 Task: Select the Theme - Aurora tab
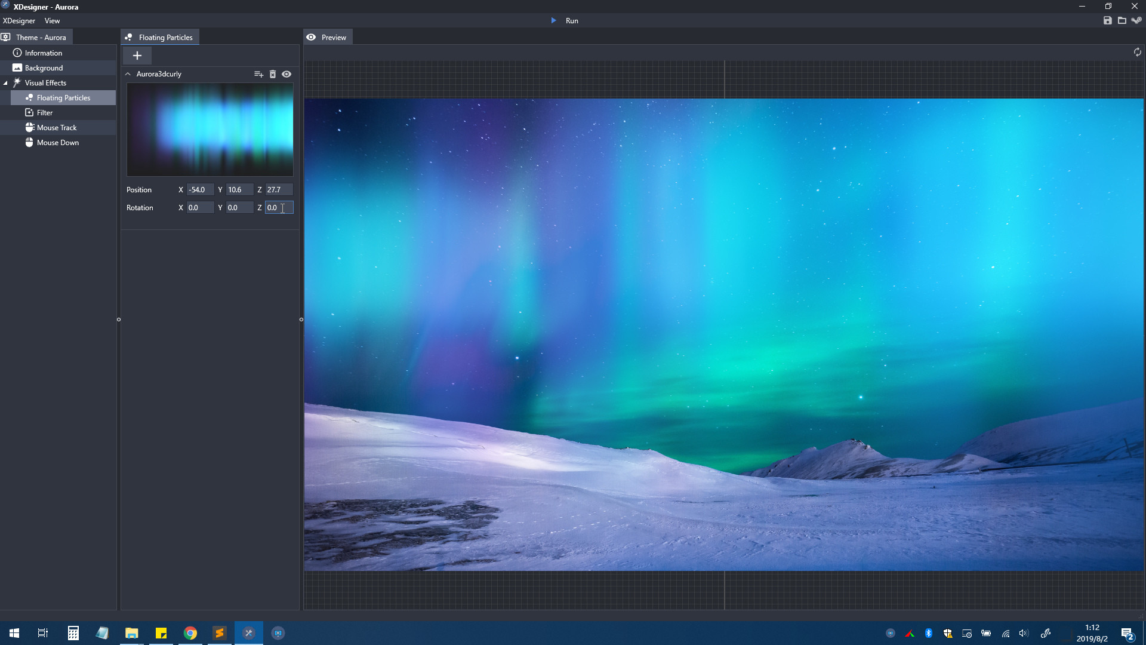point(36,37)
